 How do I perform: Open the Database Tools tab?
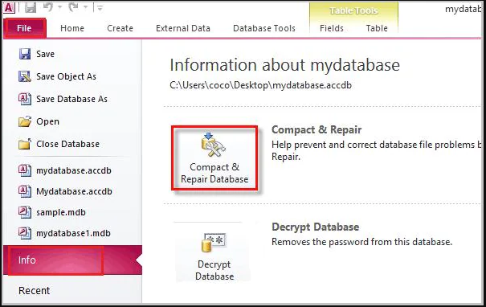(264, 28)
